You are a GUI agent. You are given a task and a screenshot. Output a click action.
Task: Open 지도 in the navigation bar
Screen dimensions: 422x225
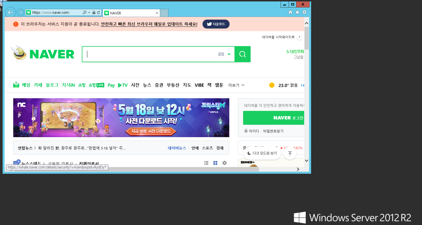[x=187, y=85]
